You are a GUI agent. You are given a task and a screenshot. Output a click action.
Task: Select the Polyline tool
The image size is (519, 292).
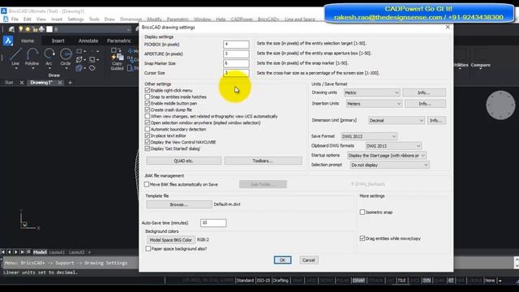click(32, 57)
